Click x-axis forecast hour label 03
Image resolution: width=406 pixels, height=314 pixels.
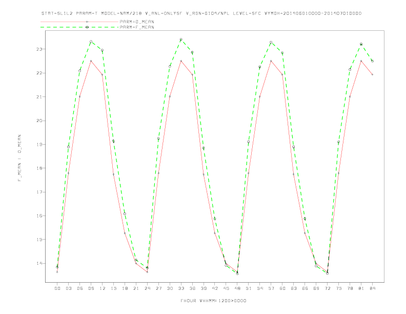pos(68,288)
